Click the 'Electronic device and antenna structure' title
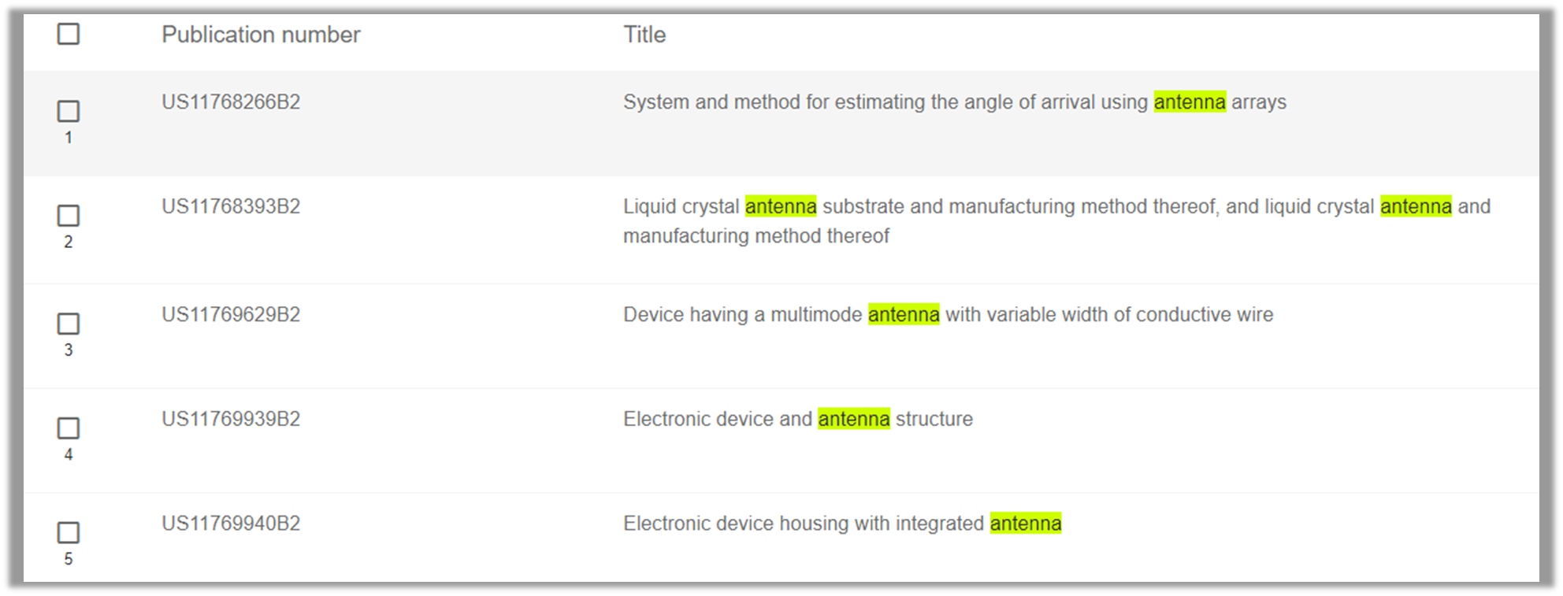The width and height of the screenshot is (1563, 596). (797, 419)
